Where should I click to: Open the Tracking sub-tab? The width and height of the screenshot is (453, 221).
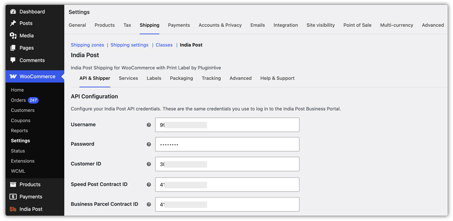coord(211,78)
